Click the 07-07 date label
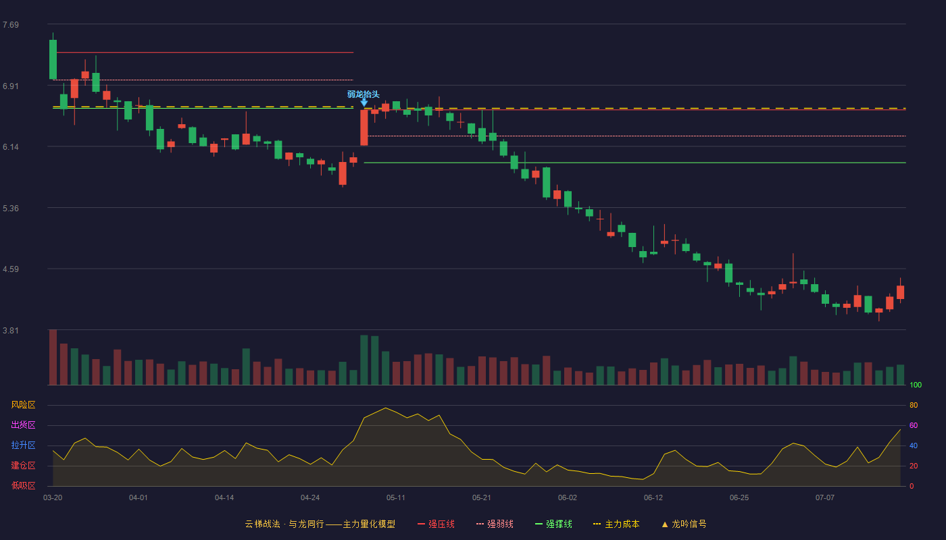Image resolution: width=946 pixels, height=540 pixels. pyautogui.click(x=825, y=497)
